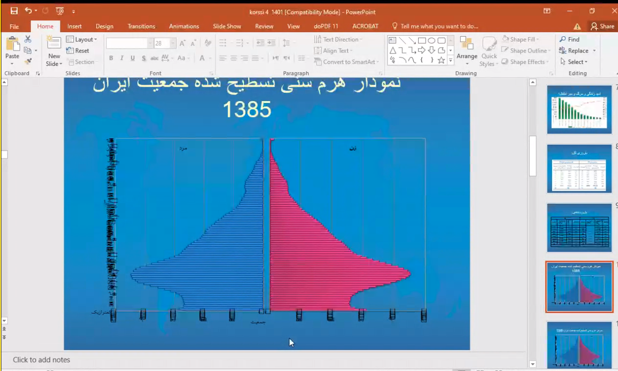This screenshot has height=371, width=618.
Task: Click the Reset slide button
Action: pyautogui.click(x=78, y=51)
